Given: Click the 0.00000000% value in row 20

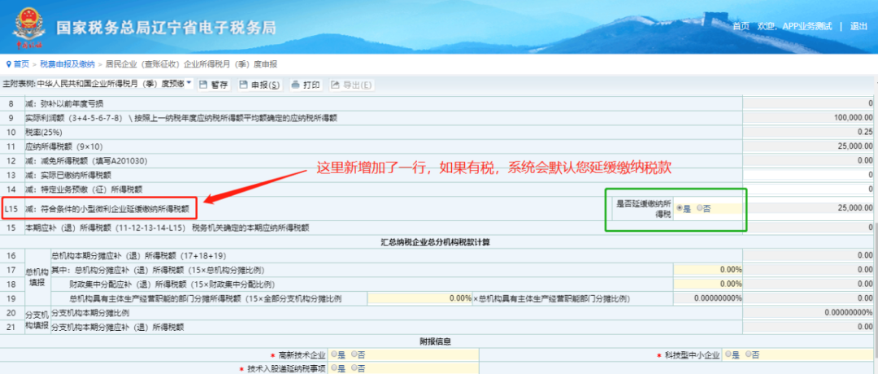Looking at the screenshot, I should coord(848,312).
